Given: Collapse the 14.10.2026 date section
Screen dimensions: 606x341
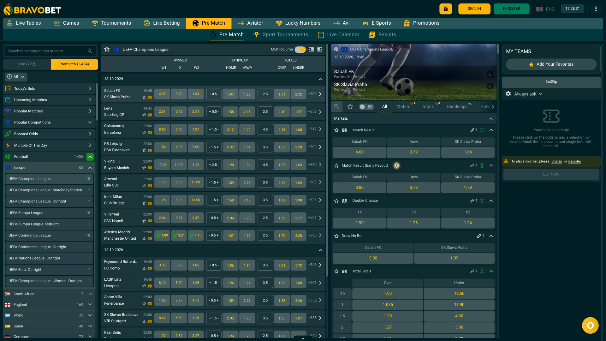Looking at the screenshot, I should [x=320, y=250].
